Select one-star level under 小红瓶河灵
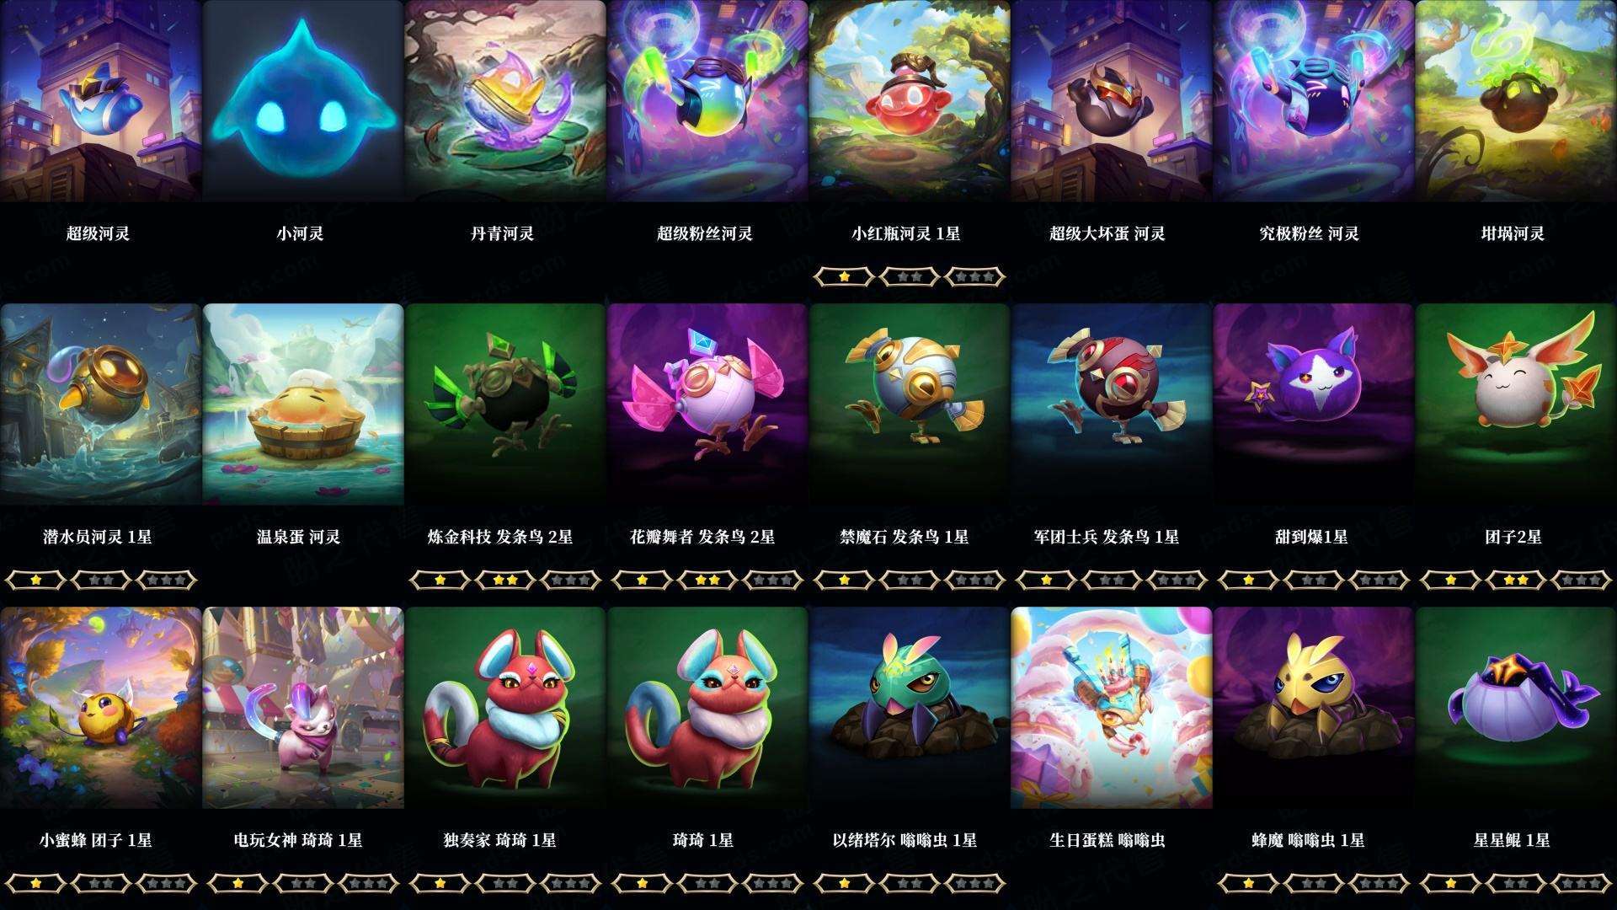Screen dimensions: 1617x910 point(844,276)
